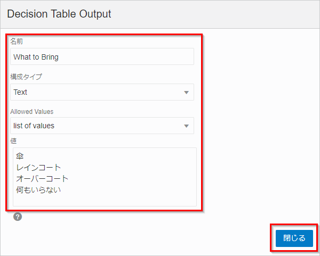
Task: Click the Allowed Values label
Action: [x=31, y=112]
